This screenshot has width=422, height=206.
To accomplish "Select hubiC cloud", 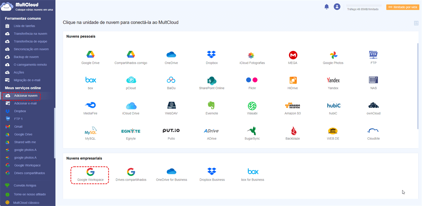I will click(333, 105).
